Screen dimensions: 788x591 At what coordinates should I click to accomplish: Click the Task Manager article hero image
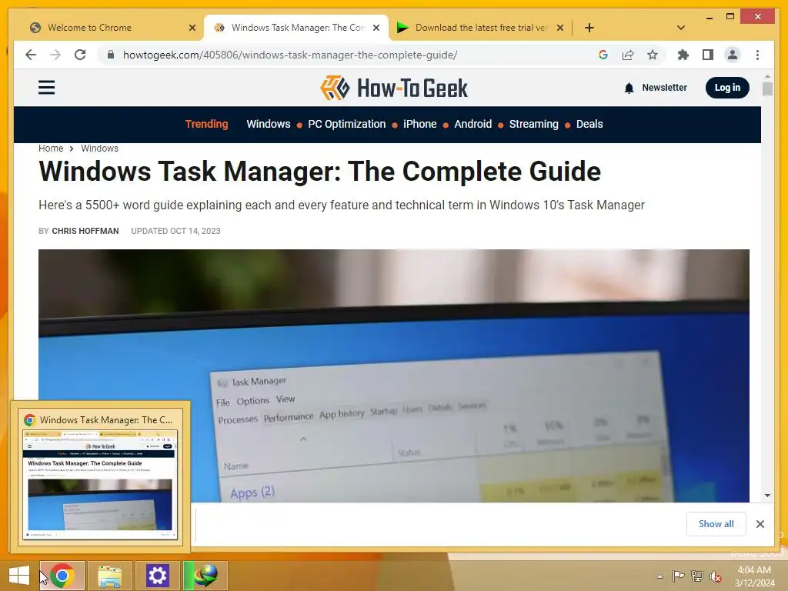point(394,376)
